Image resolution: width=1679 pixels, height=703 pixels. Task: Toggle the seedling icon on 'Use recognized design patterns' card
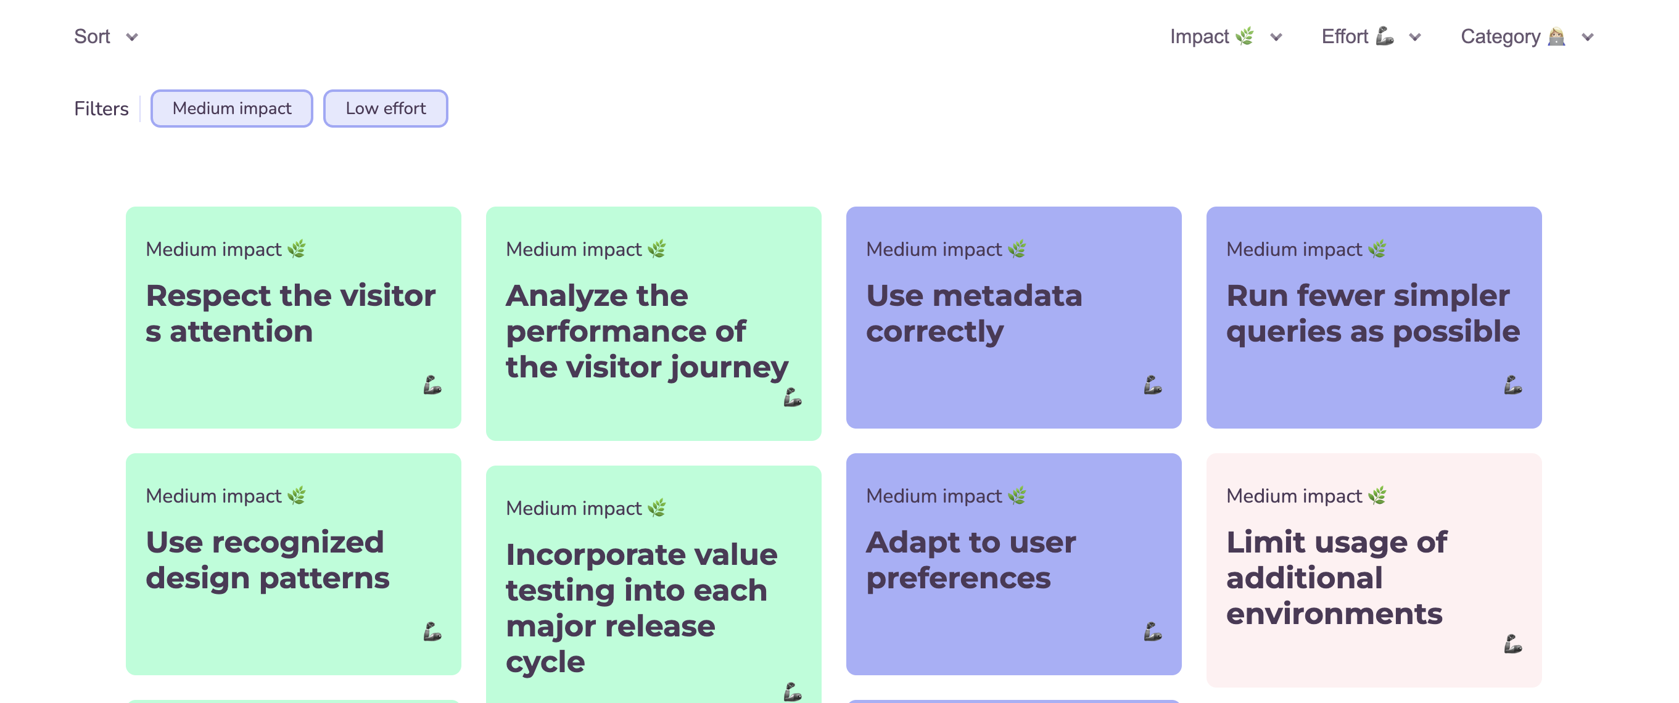tap(297, 495)
